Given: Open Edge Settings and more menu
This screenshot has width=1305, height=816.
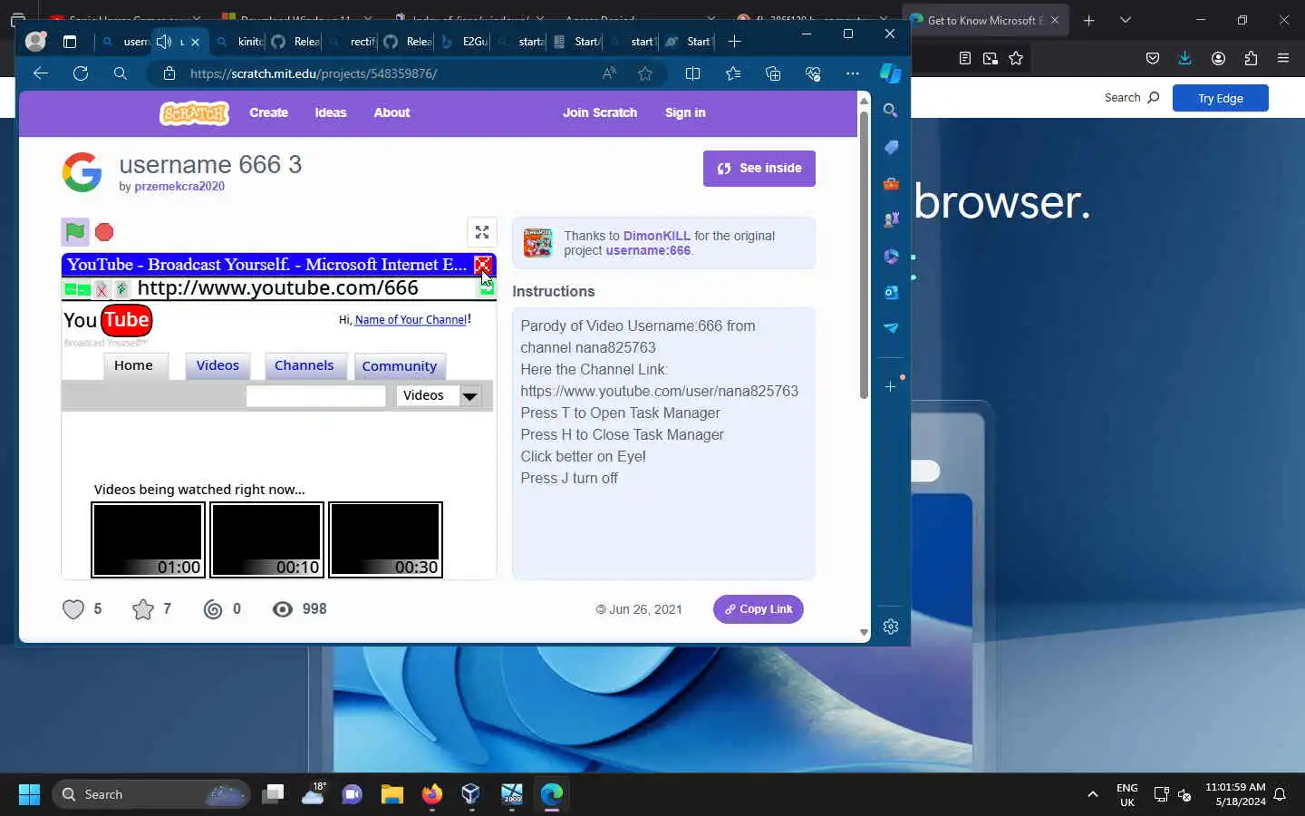Looking at the screenshot, I should pos(853,73).
